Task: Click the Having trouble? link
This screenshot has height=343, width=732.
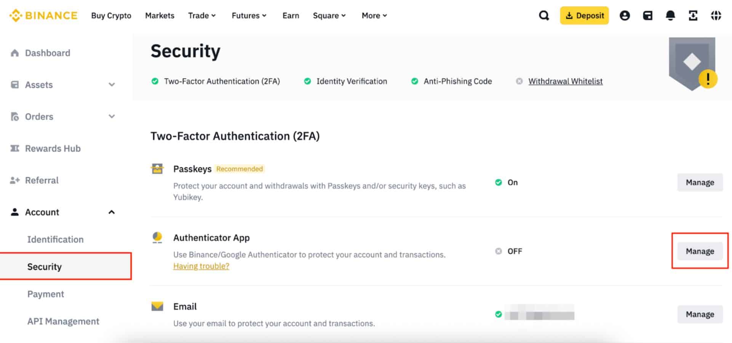Action: (201, 266)
